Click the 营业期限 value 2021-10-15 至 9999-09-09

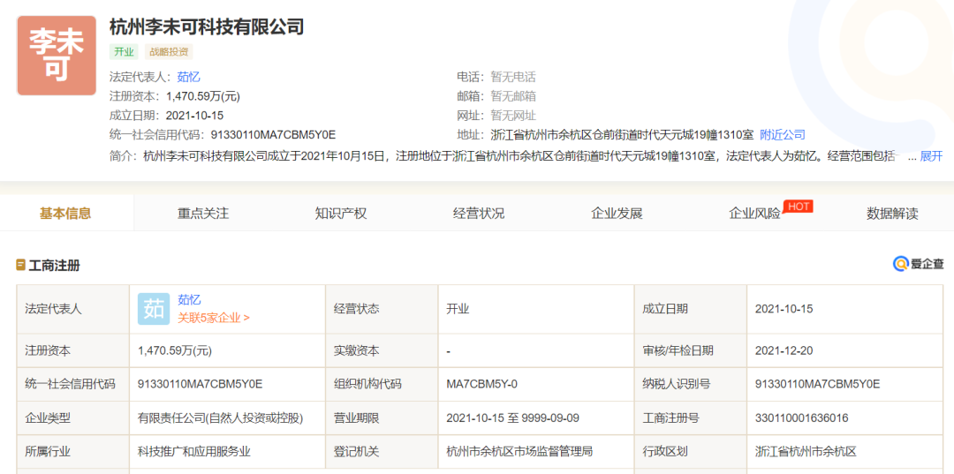[514, 418]
